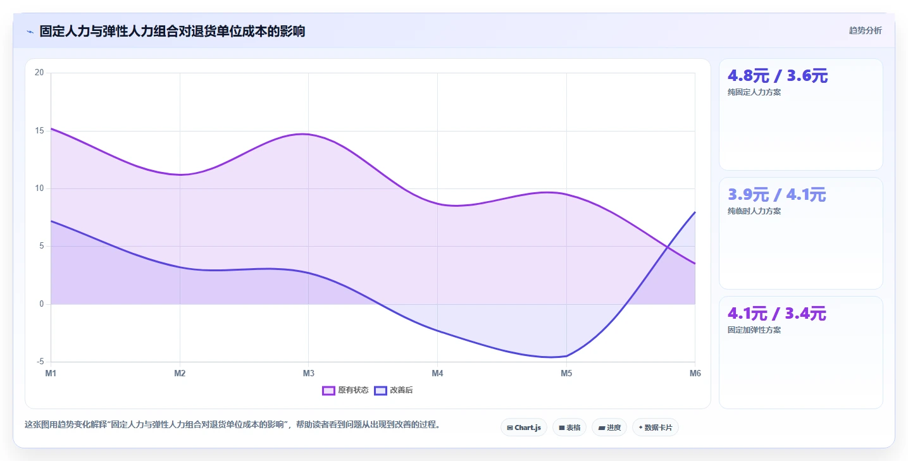Click the M1 axis label
Screen dimensions: 908x461
coord(51,373)
